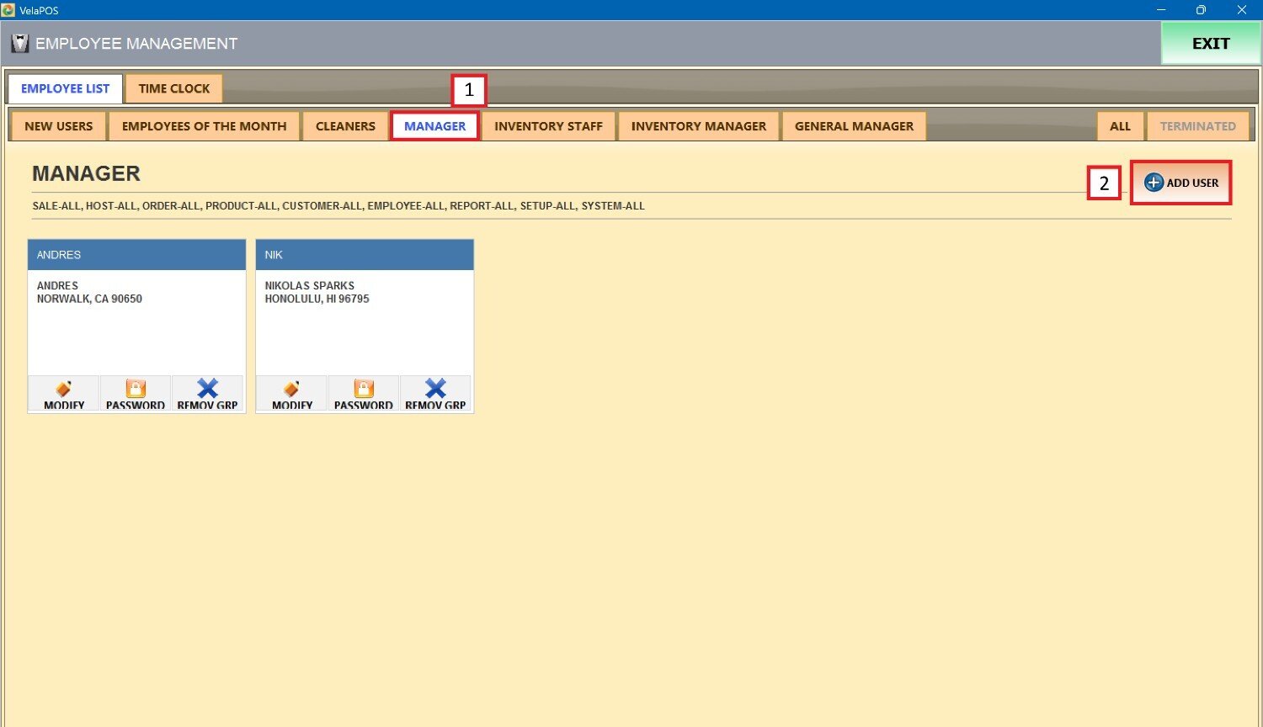The width and height of the screenshot is (1263, 727).
Task: Show Employees of the Month group
Action: [205, 126]
